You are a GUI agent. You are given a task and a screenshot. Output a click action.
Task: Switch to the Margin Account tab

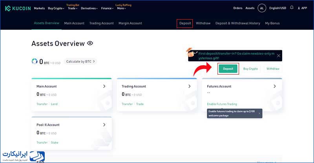(x=130, y=23)
